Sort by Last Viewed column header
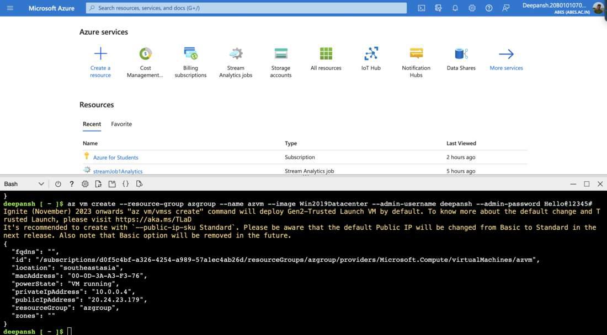 click(x=461, y=143)
